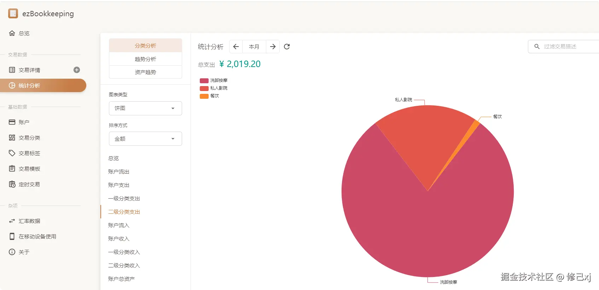Click the list icon next to 交易详情
599x290 pixels.
coord(12,70)
